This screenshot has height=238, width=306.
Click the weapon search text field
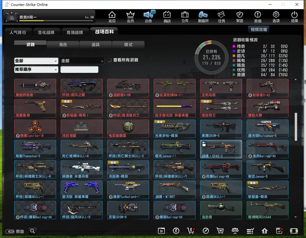pyautogui.click(x=79, y=69)
